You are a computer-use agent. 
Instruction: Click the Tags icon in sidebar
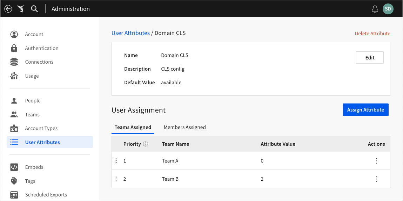point(14,181)
